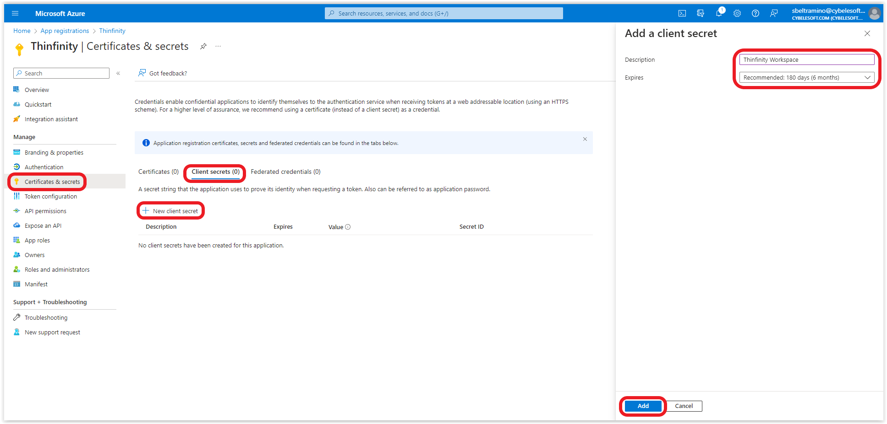Click the Manifest icon in sidebar
887x424 pixels.
[16, 284]
